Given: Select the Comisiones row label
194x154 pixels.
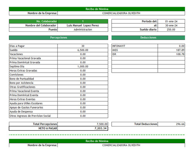Looking at the screenshot, I should click(16, 75).
